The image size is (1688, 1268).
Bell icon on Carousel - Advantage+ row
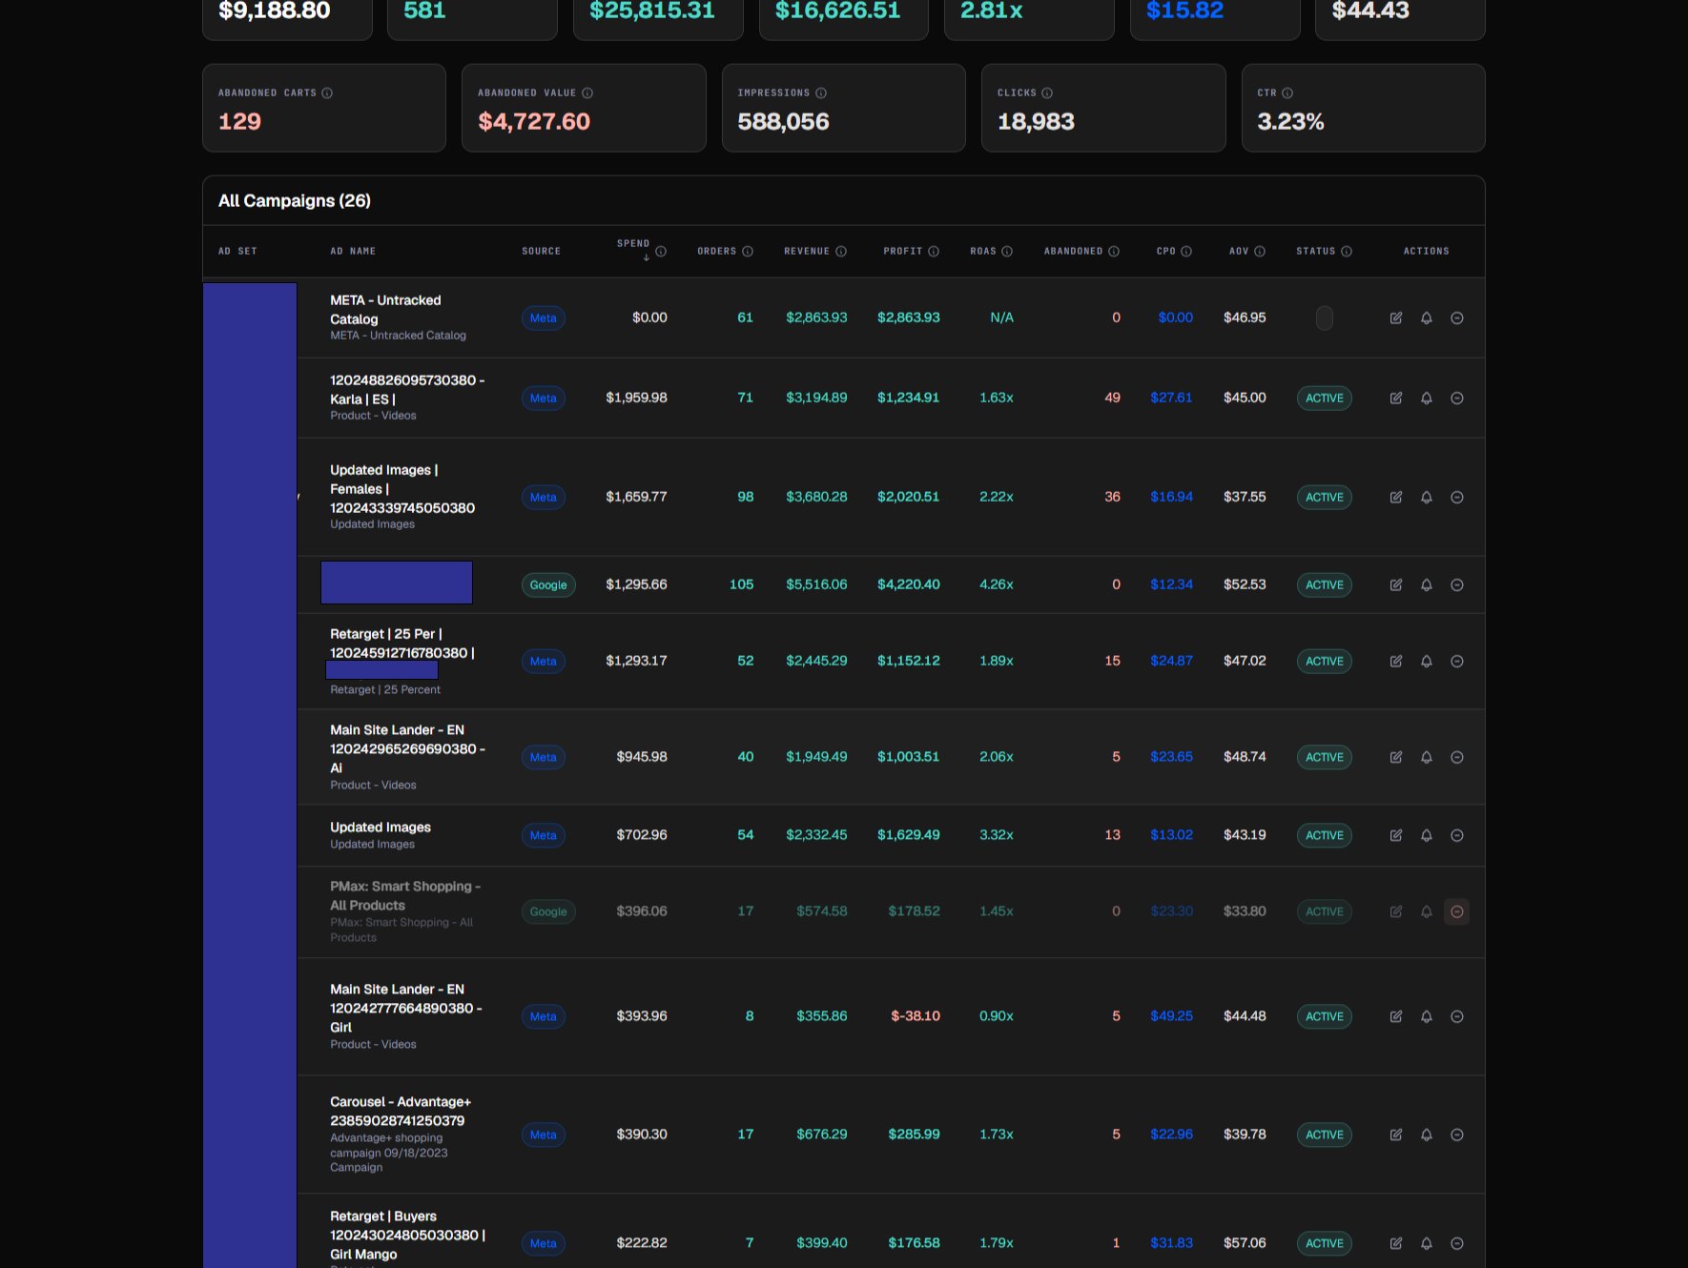1427,1135
